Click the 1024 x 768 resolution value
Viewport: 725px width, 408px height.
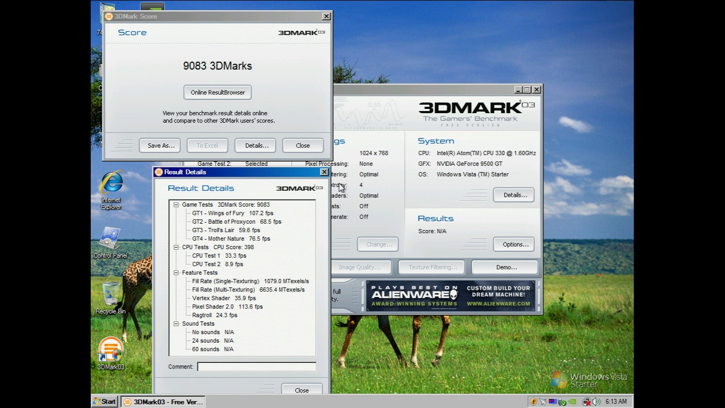tap(374, 153)
